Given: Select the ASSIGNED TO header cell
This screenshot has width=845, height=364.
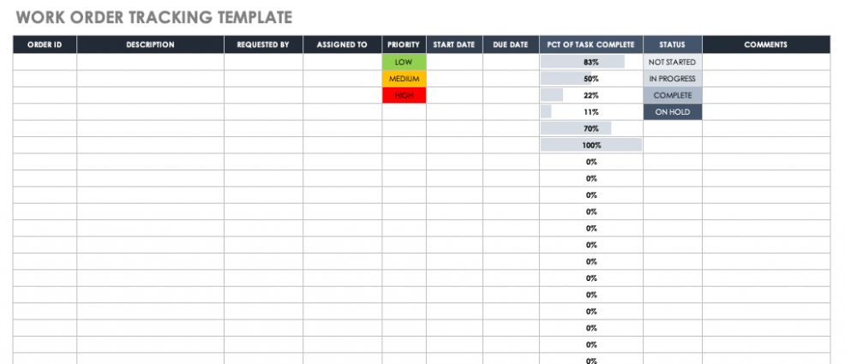Looking at the screenshot, I should coord(342,45).
